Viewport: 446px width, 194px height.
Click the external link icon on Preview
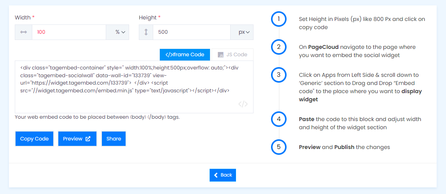click(88, 139)
